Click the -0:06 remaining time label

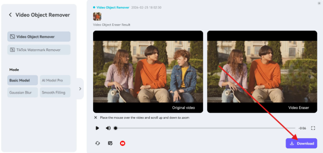[302, 128]
